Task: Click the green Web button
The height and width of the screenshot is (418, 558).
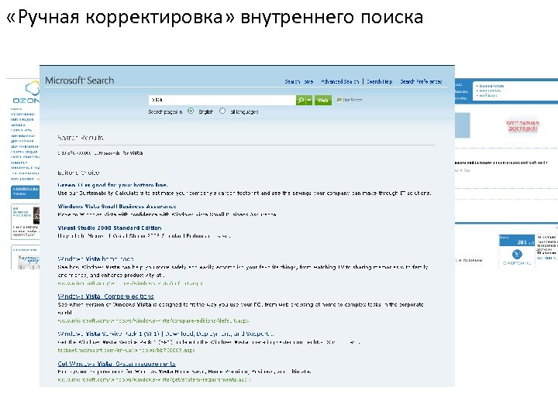Action: [x=322, y=100]
